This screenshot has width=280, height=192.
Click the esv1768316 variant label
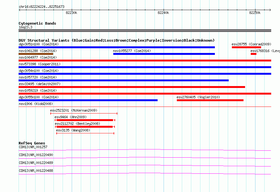[x=265, y=51]
